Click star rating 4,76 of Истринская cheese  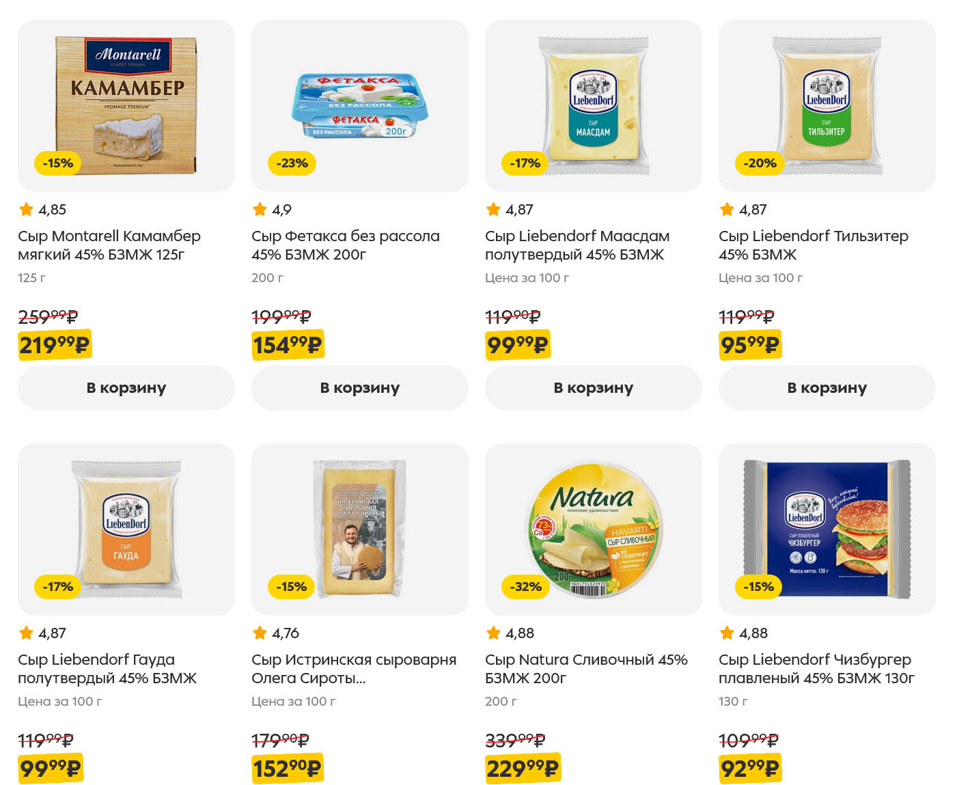[x=276, y=633]
